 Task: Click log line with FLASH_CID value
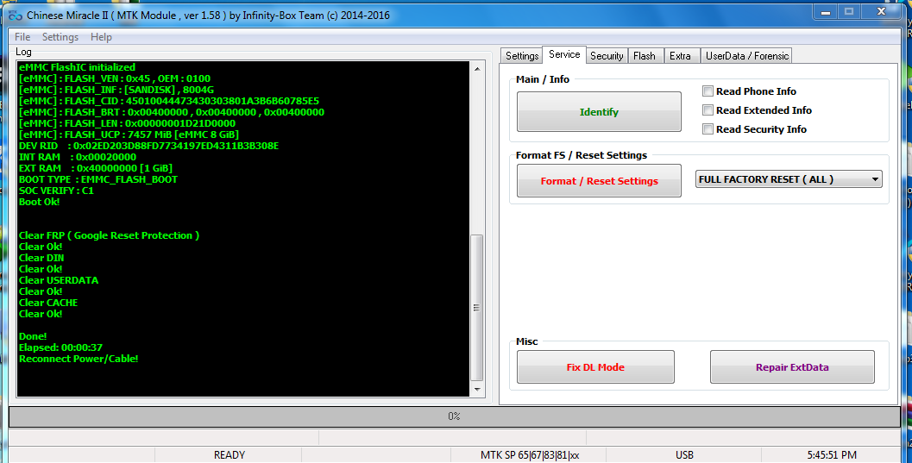click(168, 101)
